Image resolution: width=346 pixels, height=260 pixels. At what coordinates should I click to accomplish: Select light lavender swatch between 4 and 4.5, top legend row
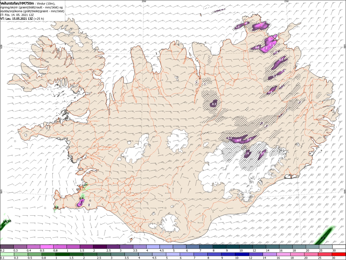click(153, 247)
